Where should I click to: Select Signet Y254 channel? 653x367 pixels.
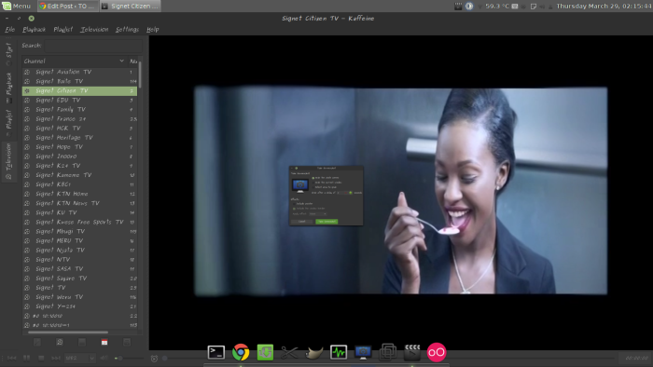tap(79, 306)
